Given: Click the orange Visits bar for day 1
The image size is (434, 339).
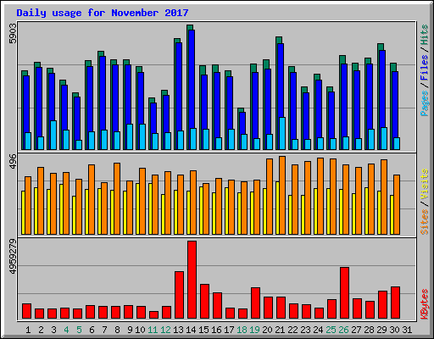Looking at the screenshot, I should click(28, 205).
